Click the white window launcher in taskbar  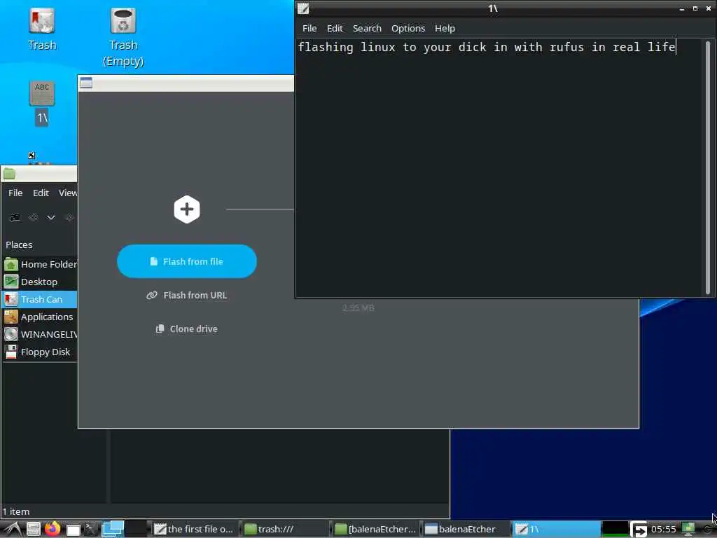pyautogui.click(x=73, y=530)
